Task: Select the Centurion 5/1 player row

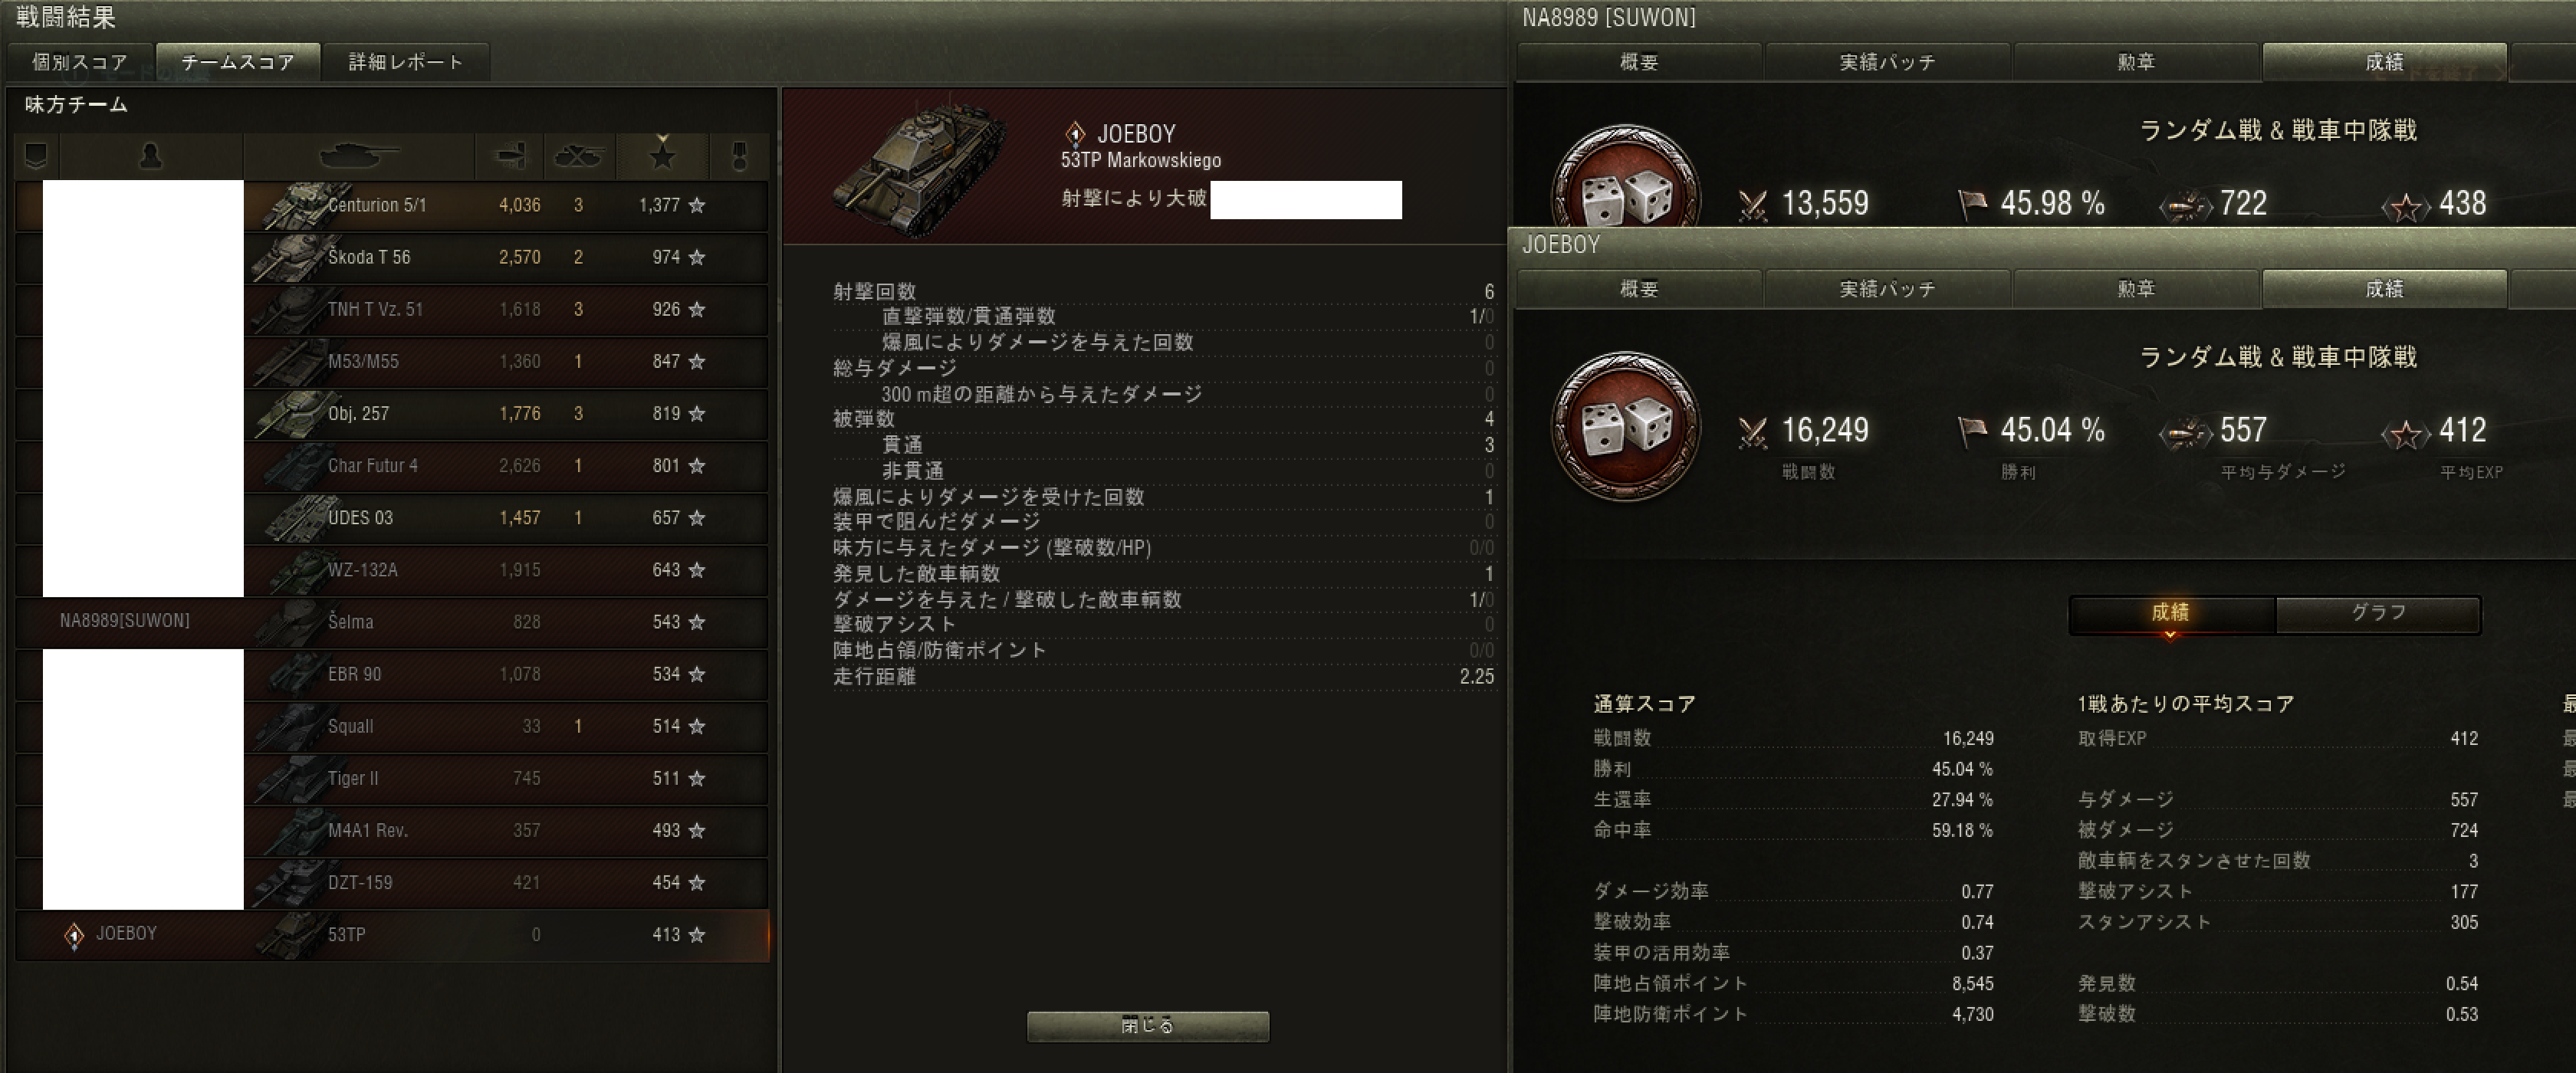Action: coord(392,205)
